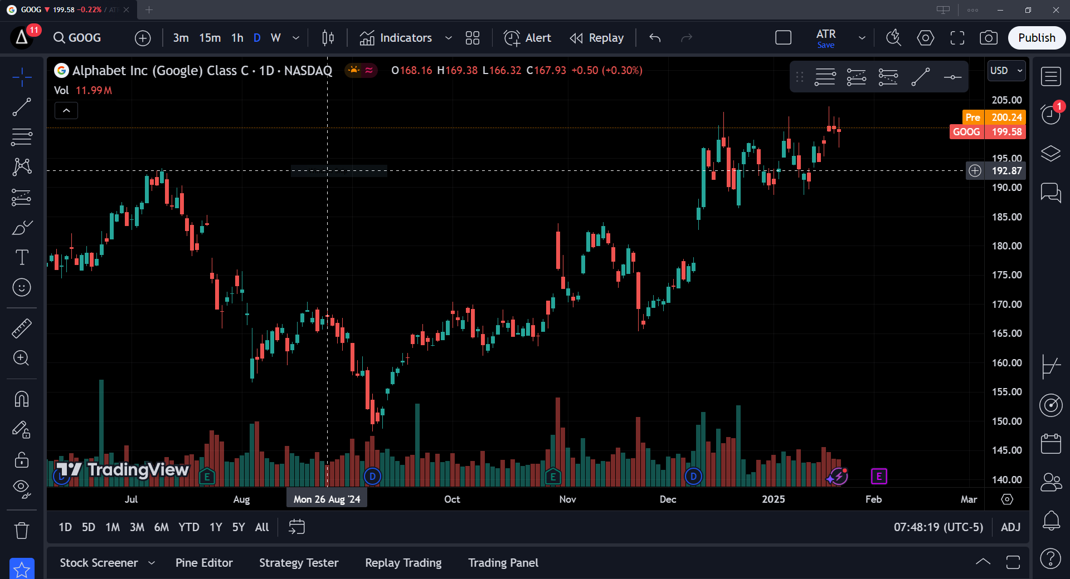Set range to 1D
The height and width of the screenshot is (579, 1070).
(65, 527)
